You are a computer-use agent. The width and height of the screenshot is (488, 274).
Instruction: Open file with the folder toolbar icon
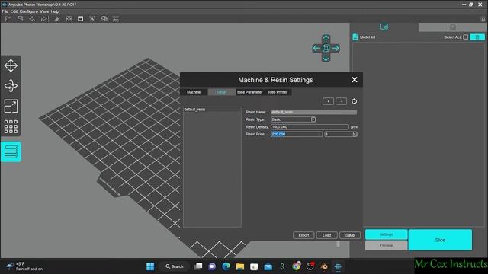pyautogui.click(x=8, y=19)
